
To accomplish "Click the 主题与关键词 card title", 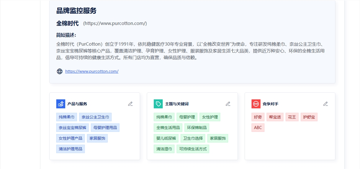I will pyautogui.click(x=176, y=104).
